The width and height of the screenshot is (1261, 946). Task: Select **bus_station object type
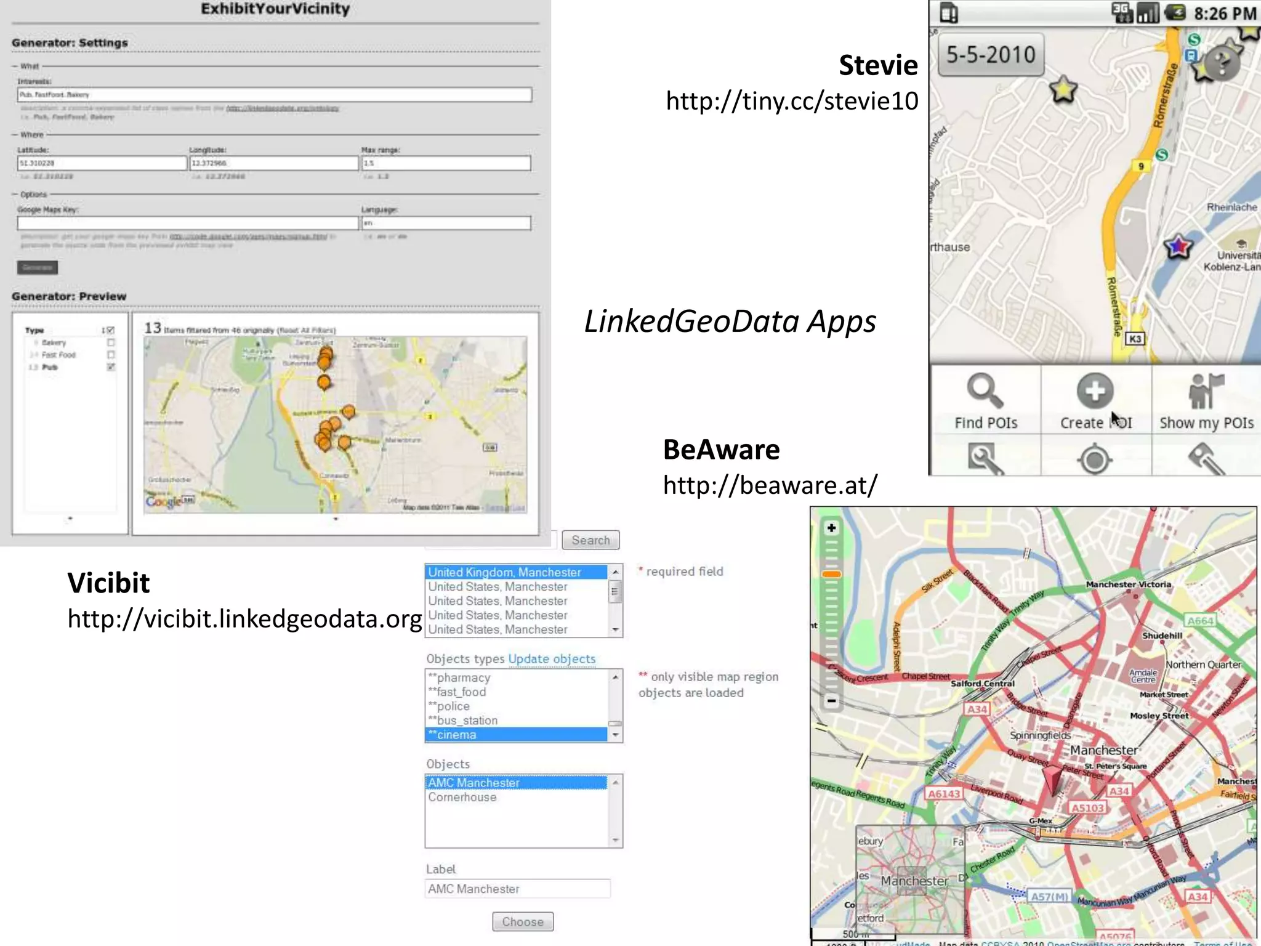coord(517,720)
